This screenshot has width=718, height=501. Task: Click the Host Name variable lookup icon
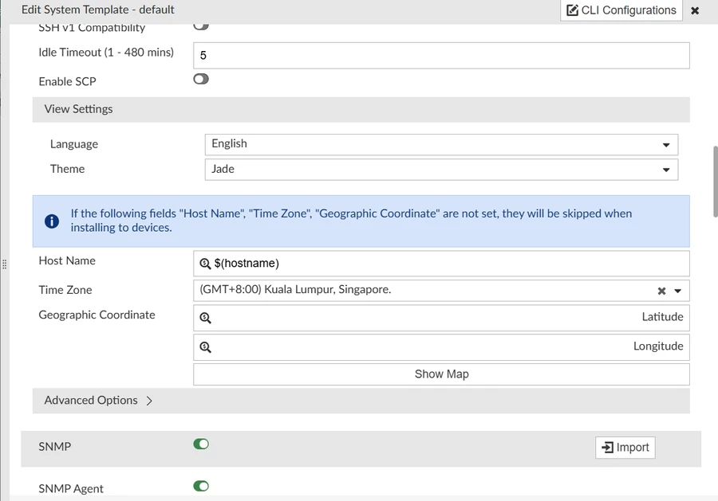[x=205, y=264]
